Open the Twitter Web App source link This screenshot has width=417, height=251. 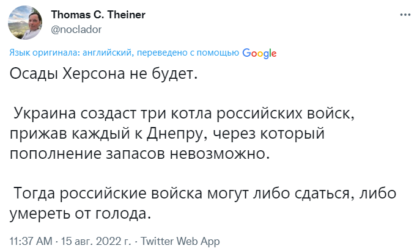tap(180, 241)
